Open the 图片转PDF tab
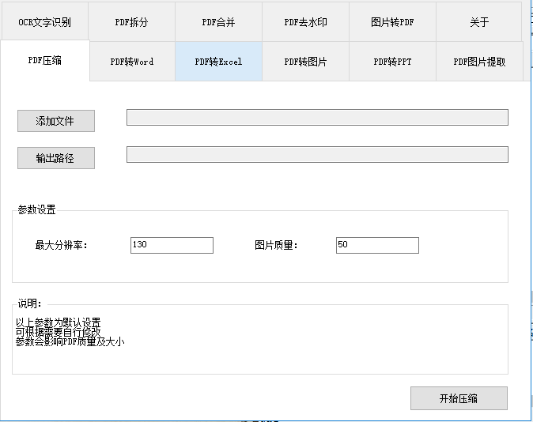The width and height of the screenshot is (533, 422). (x=392, y=22)
